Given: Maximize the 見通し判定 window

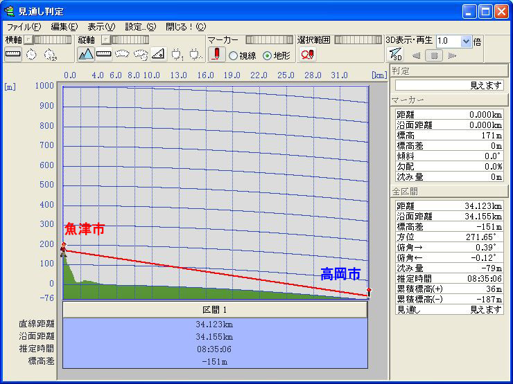Looking at the screenshot, I should [485, 12].
